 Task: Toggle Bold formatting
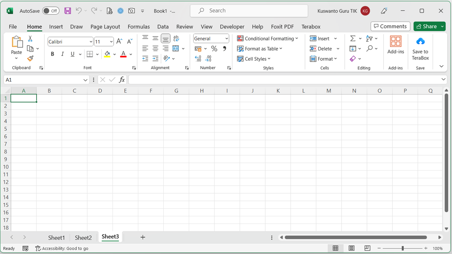coord(52,54)
